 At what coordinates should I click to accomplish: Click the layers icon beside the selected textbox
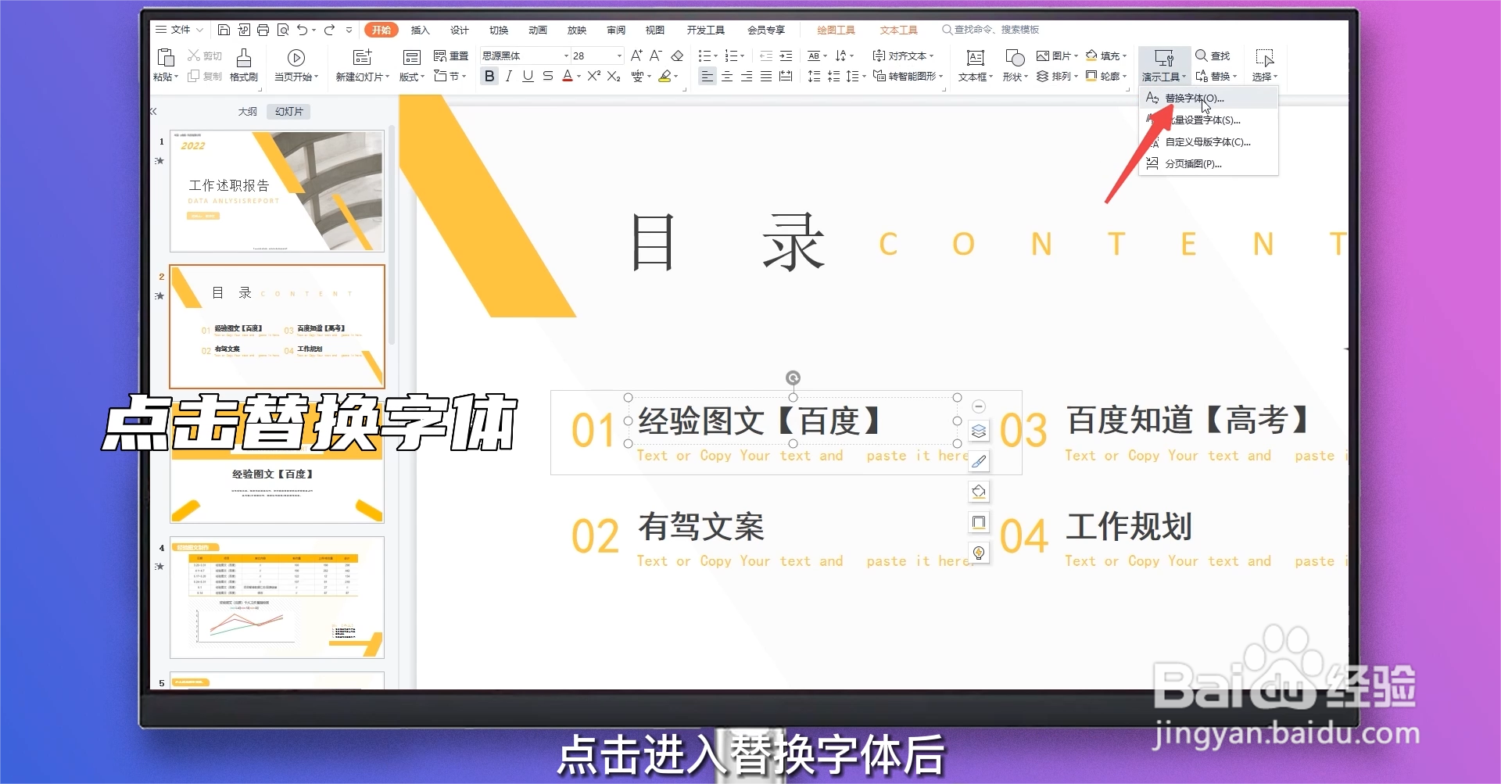(979, 431)
